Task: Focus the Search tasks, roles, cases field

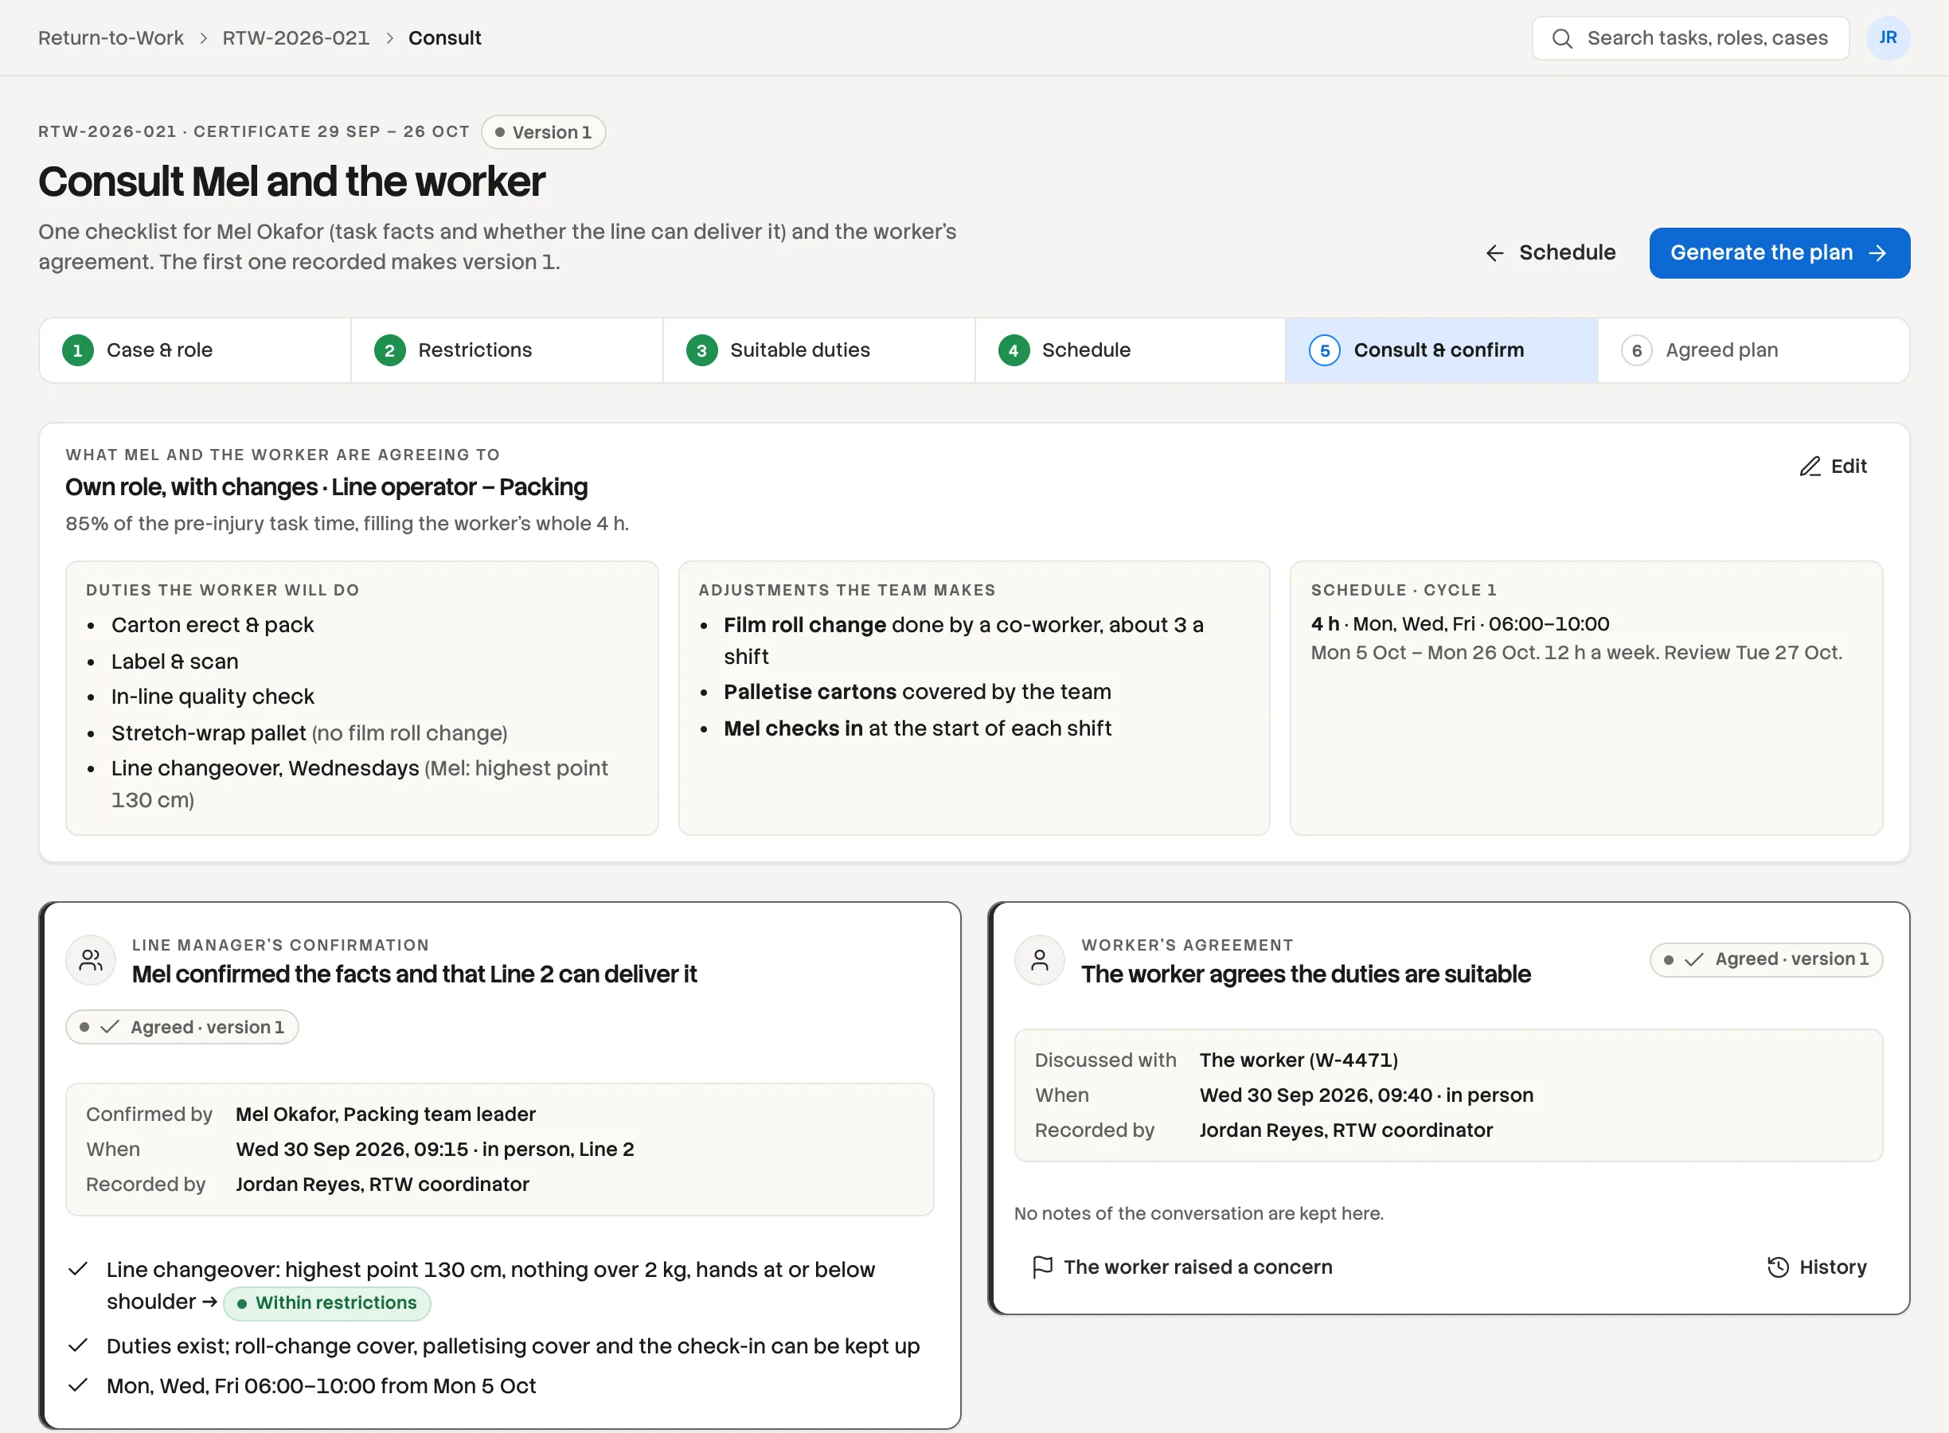Action: pyautogui.click(x=1690, y=38)
